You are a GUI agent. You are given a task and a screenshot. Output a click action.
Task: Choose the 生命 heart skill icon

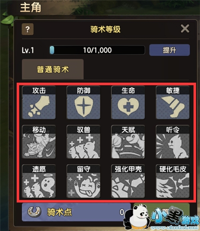(x=128, y=103)
